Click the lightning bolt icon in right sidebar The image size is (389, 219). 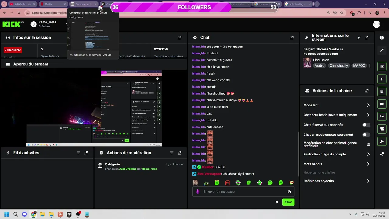(x=382, y=79)
